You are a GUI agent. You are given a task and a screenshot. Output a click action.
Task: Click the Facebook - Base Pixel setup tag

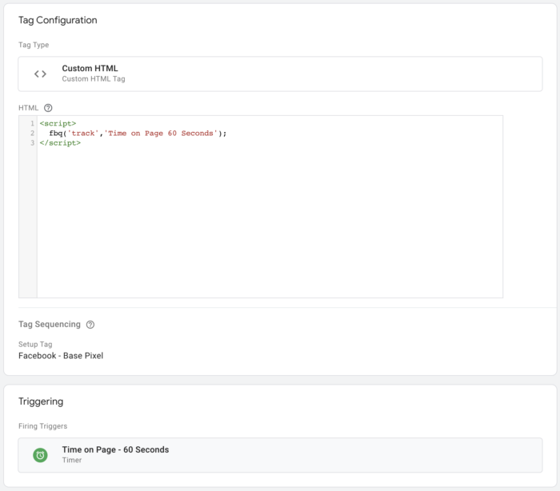click(61, 356)
